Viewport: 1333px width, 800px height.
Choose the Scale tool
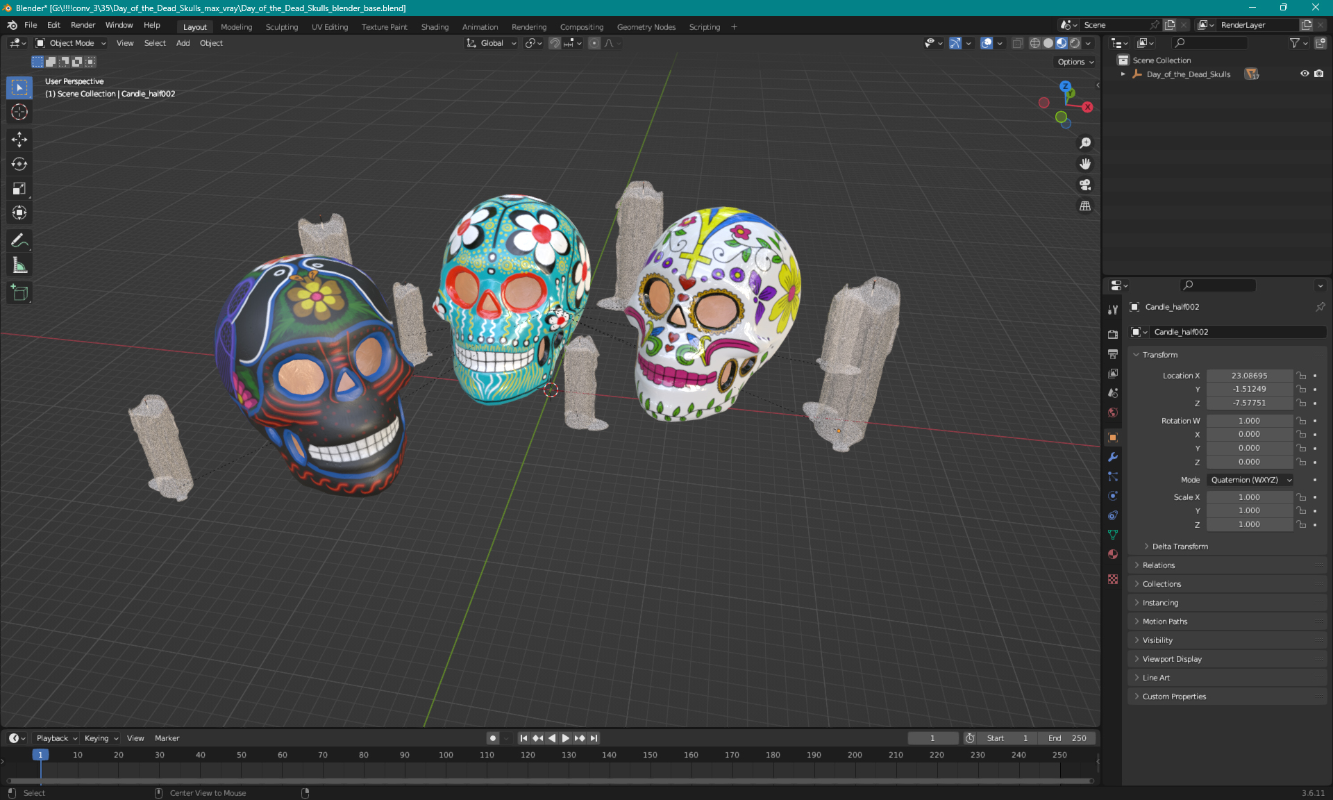pyautogui.click(x=19, y=188)
